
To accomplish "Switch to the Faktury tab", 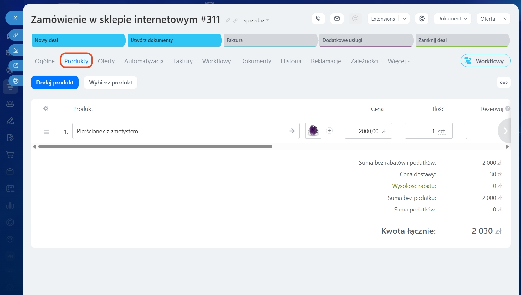I will pos(183,61).
